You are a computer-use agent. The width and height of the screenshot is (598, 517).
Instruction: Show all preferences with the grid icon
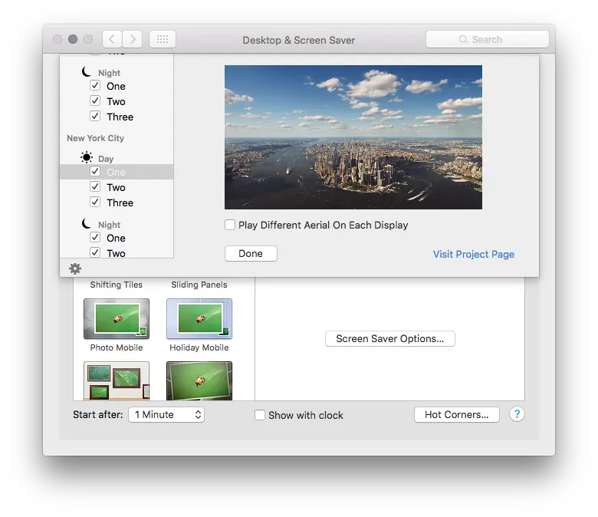pyautogui.click(x=163, y=39)
